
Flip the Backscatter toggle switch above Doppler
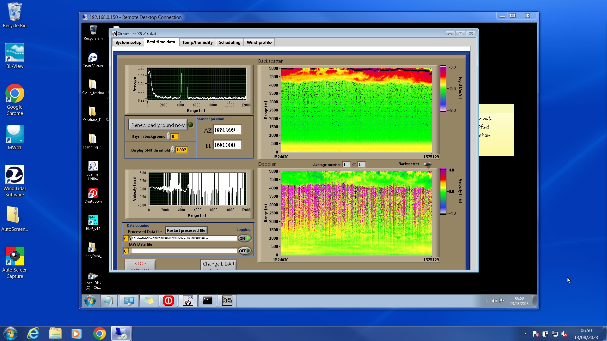click(427, 164)
